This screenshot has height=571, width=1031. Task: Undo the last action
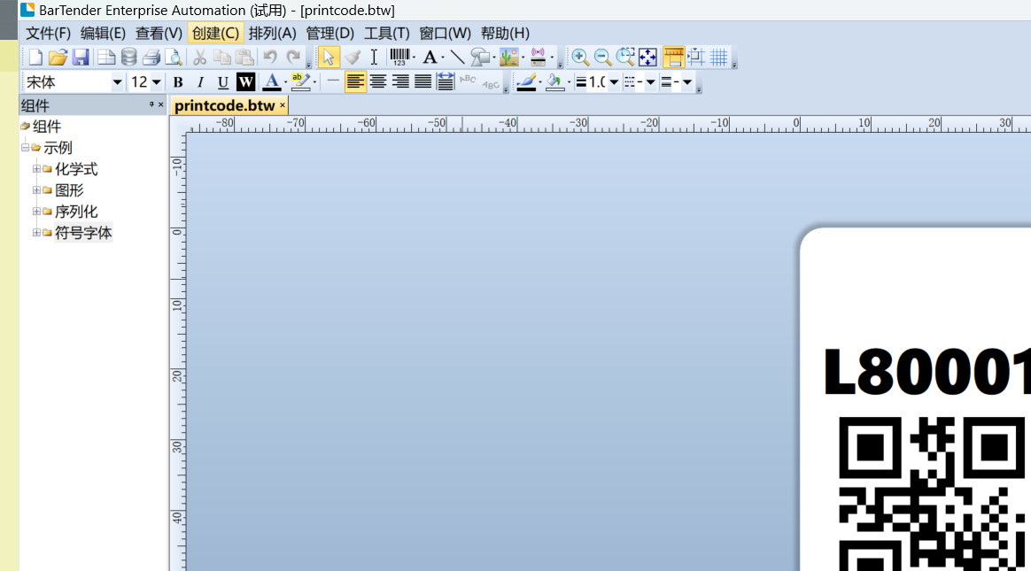click(x=269, y=57)
